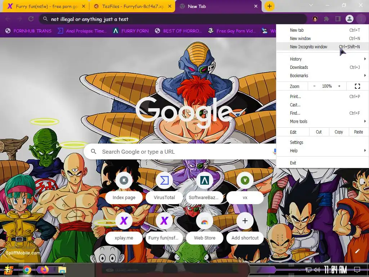Open the VirusTotal shortcut icon
This screenshot has width=369, height=277.
click(164, 180)
